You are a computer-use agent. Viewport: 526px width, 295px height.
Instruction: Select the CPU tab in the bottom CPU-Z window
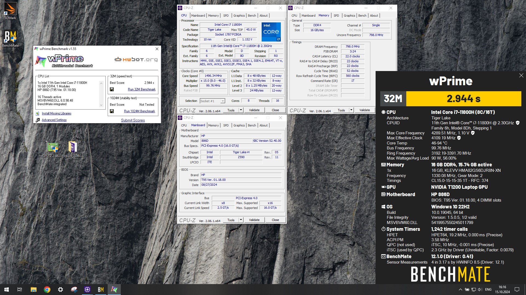[x=184, y=125]
